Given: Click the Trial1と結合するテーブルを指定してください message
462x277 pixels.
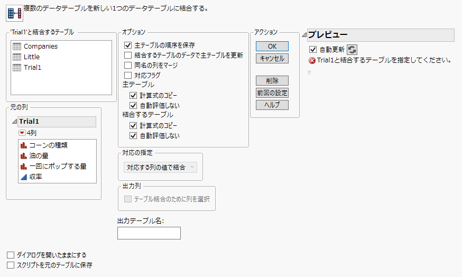Looking at the screenshot, I should (384, 60).
